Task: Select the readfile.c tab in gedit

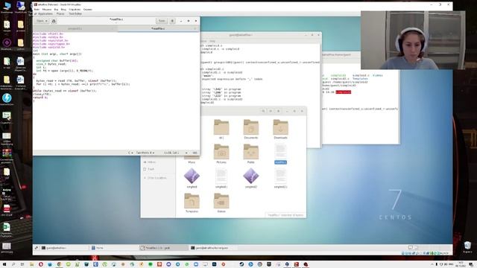Action: [158, 28]
